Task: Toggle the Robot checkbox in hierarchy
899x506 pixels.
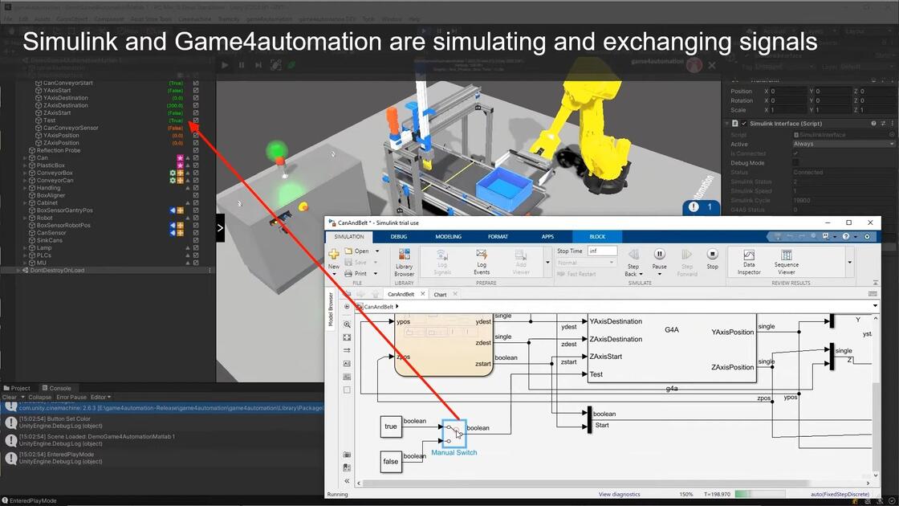Action: [x=196, y=218]
